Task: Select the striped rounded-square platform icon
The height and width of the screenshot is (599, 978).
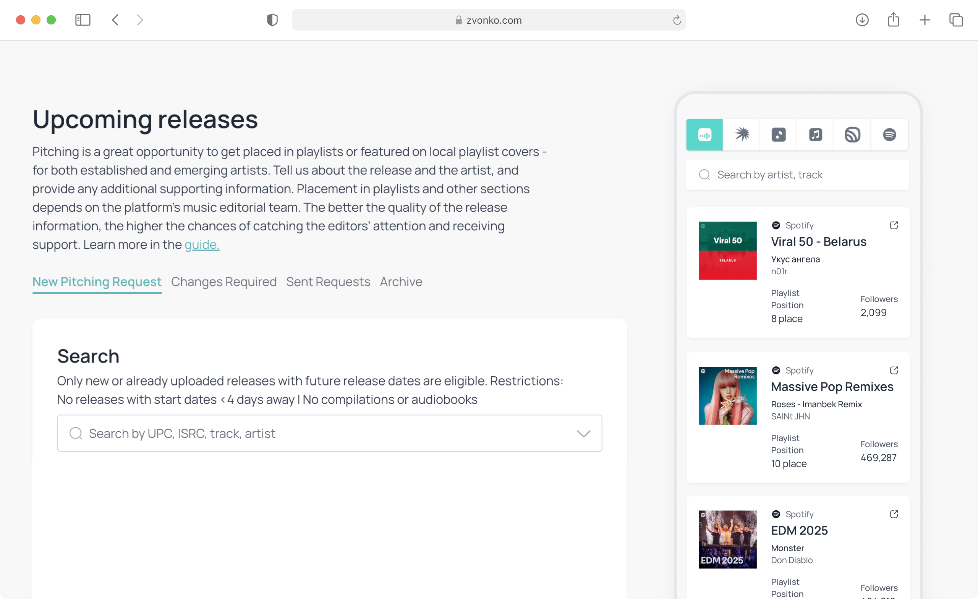Action: pyautogui.click(x=852, y=134)
